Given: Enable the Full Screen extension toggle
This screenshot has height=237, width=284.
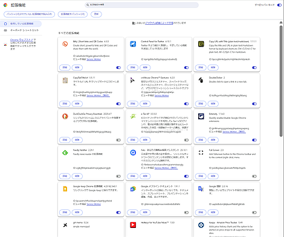Looking at the screenshot, I should (254, 176).
